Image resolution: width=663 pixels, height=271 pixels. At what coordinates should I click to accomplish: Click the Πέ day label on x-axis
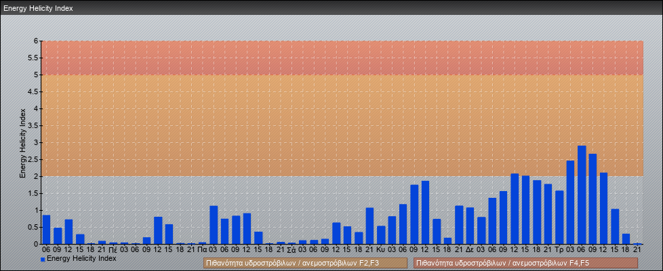click(113, 250)
